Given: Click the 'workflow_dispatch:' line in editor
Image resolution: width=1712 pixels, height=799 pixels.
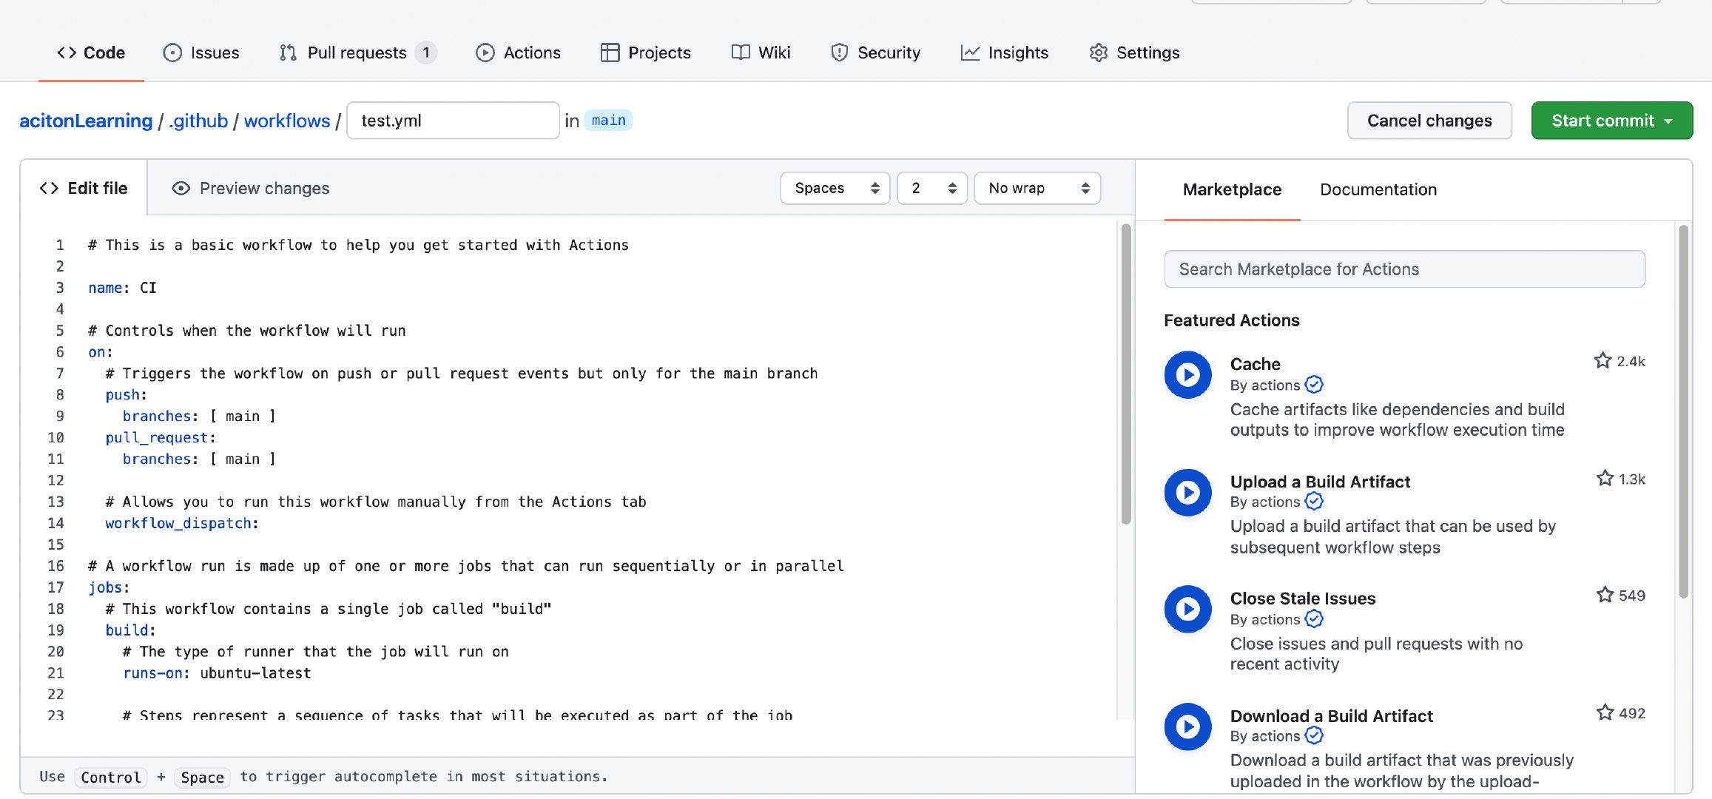Looking at the screenshot, I should point(181,523).
